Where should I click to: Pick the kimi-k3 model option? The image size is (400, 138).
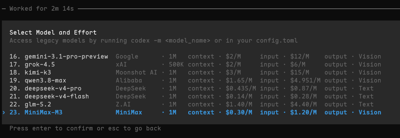[x=195, y=72]
